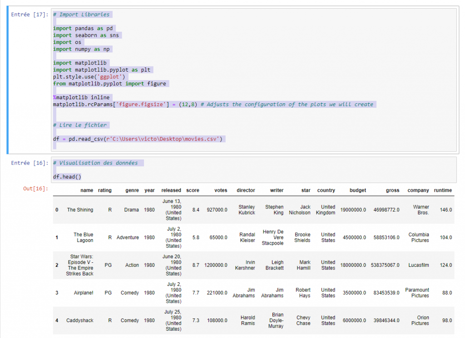The width and height of the screenshot is (465, 338).
Task: Click the 'runtime' column header
Action: (443, 190)
